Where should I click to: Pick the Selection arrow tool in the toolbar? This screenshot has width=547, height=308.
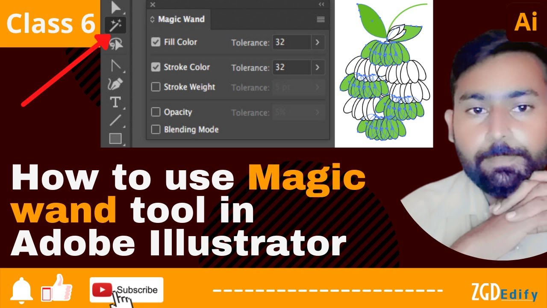point(116,7)
